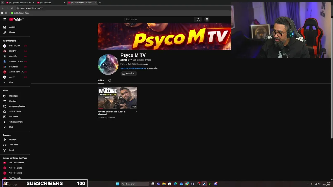This screenshot has width=333, height=187.
Task: Click the taskbar clock and date
Action: tap(326, 184)
